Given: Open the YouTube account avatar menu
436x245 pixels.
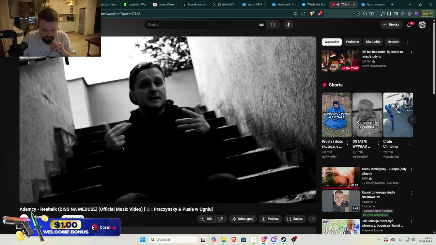Looking at the screenshot, I should pos(422,24).
